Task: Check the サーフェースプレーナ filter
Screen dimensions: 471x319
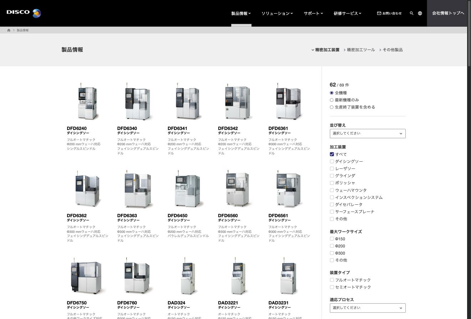Action: (x=332, y=211)
